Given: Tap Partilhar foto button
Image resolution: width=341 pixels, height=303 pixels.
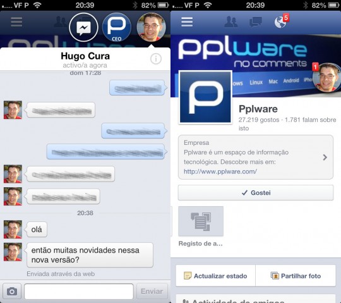Looking at the screenshot, I should point(296,276).
